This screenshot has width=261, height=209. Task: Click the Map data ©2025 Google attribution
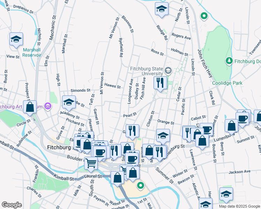tap(239, 206)
